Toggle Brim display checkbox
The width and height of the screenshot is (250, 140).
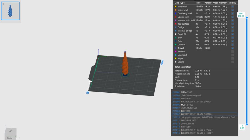(232, 41)
